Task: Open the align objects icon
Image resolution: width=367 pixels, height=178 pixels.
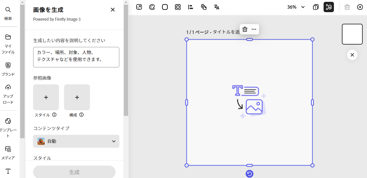Action: pyautogui.click(x=191, y=7)
